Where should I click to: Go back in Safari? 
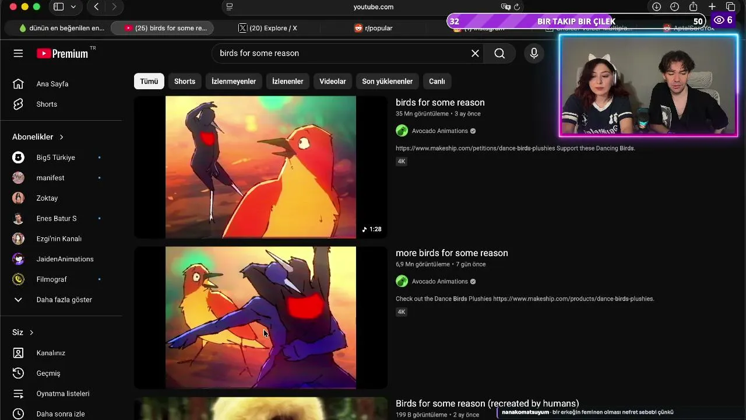click(96, 7)
